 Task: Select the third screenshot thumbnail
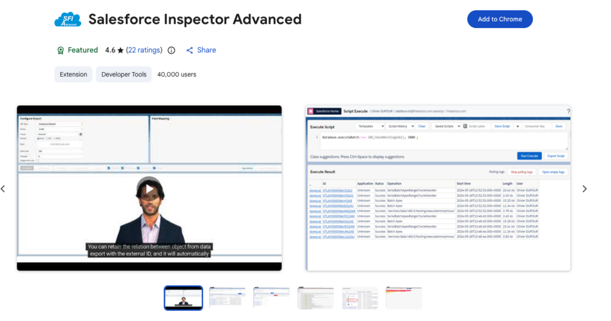click(271, 298)
